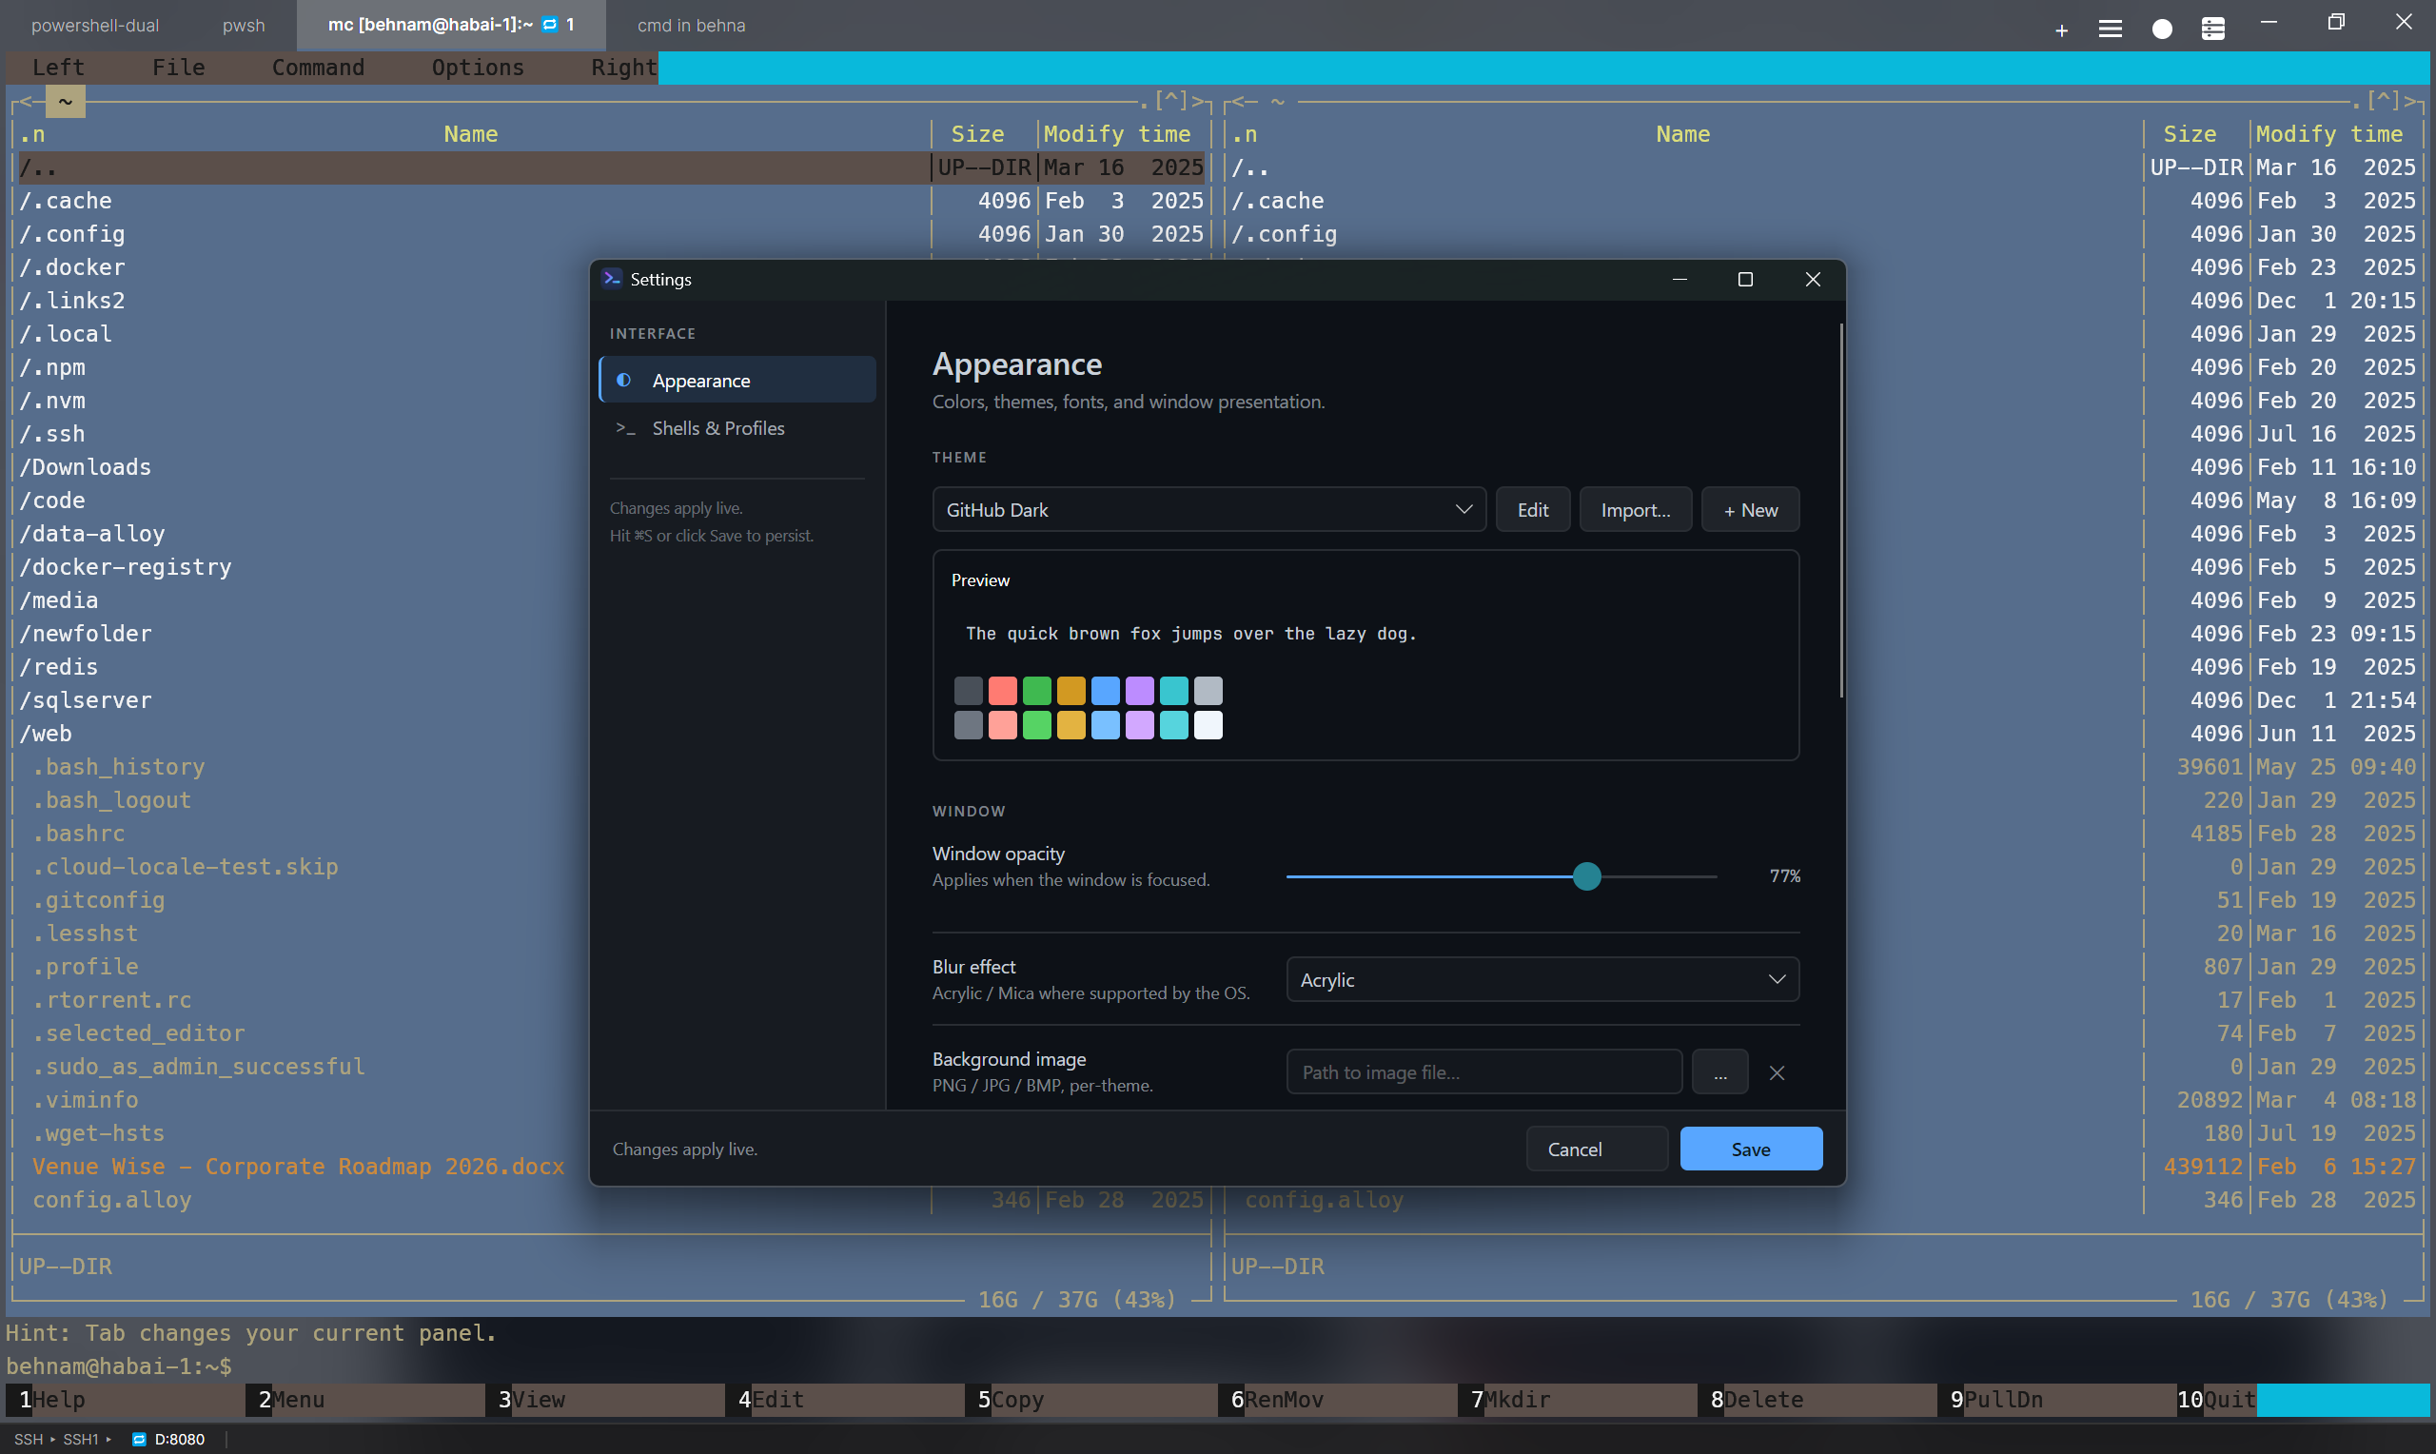Select .bashrc in the left panel
This screenshot has width=2436, height=1454.
coord(78,834)
